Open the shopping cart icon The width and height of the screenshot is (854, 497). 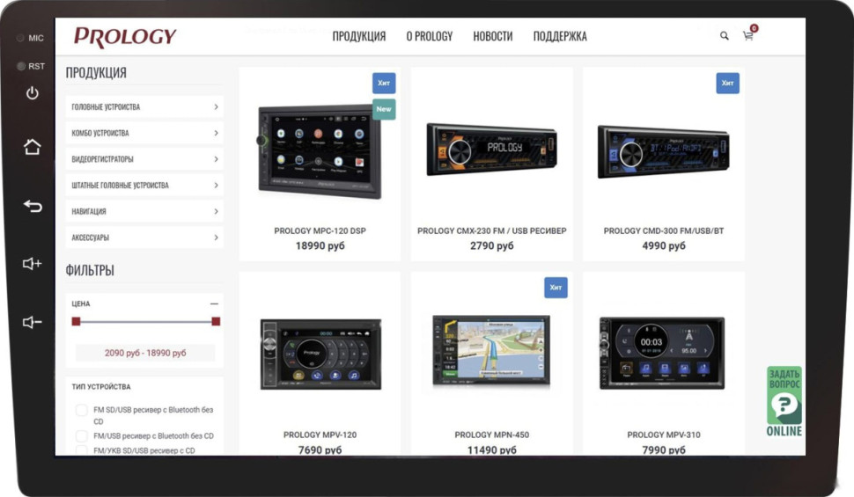(748, 36)
